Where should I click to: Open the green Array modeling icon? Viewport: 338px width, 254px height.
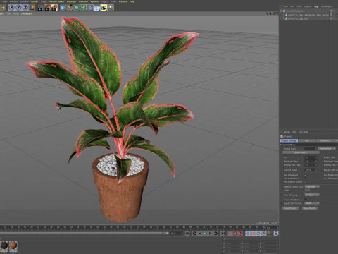pyautogui.click(x=83, y=8)
